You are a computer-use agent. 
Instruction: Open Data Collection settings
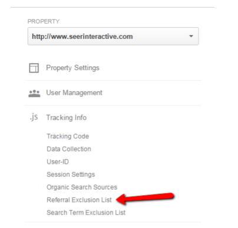[x=69, y=149]
